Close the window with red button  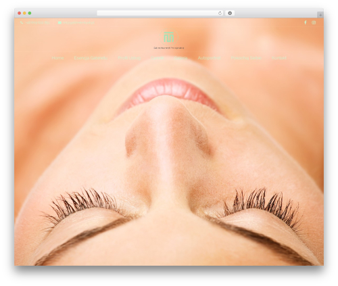(20, 14)
